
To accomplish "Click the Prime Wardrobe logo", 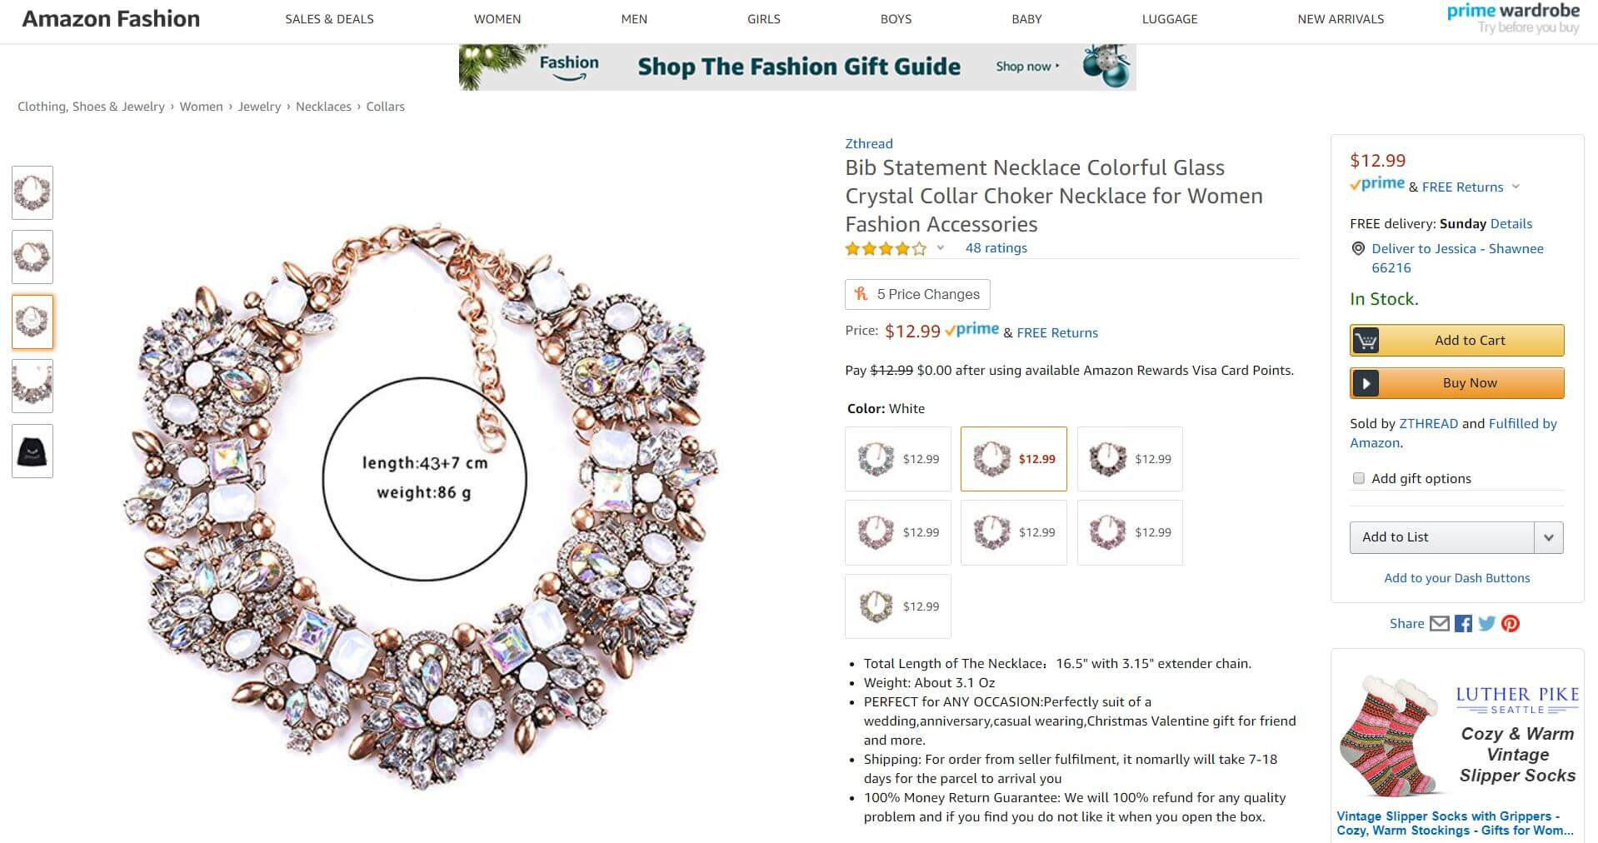I will (x=1512, y=18).
